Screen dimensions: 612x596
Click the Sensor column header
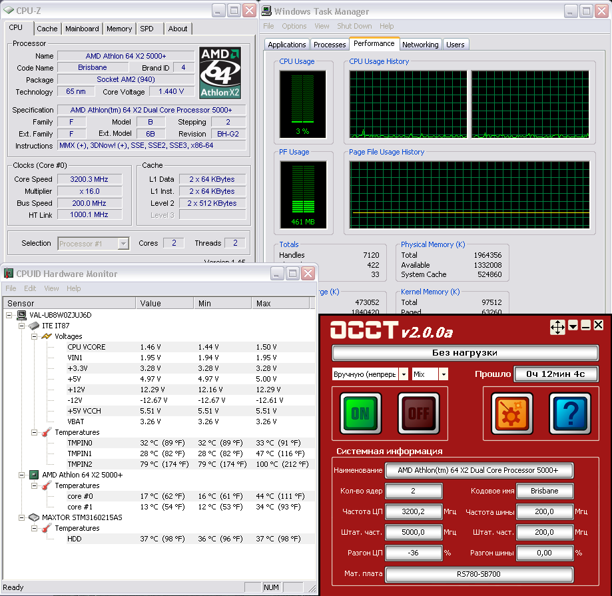[69, 303]
